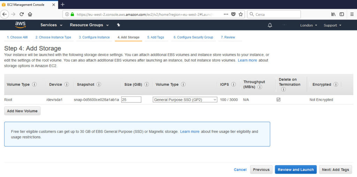Toggle Delete on Termination checkbox for Root
Screen dimensions: 357x177
279,100
